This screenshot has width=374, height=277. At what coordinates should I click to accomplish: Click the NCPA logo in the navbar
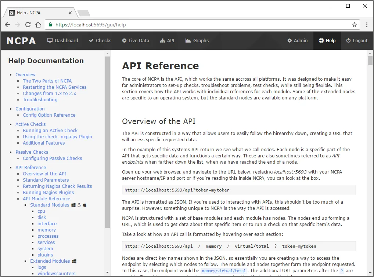click(21, 41)
